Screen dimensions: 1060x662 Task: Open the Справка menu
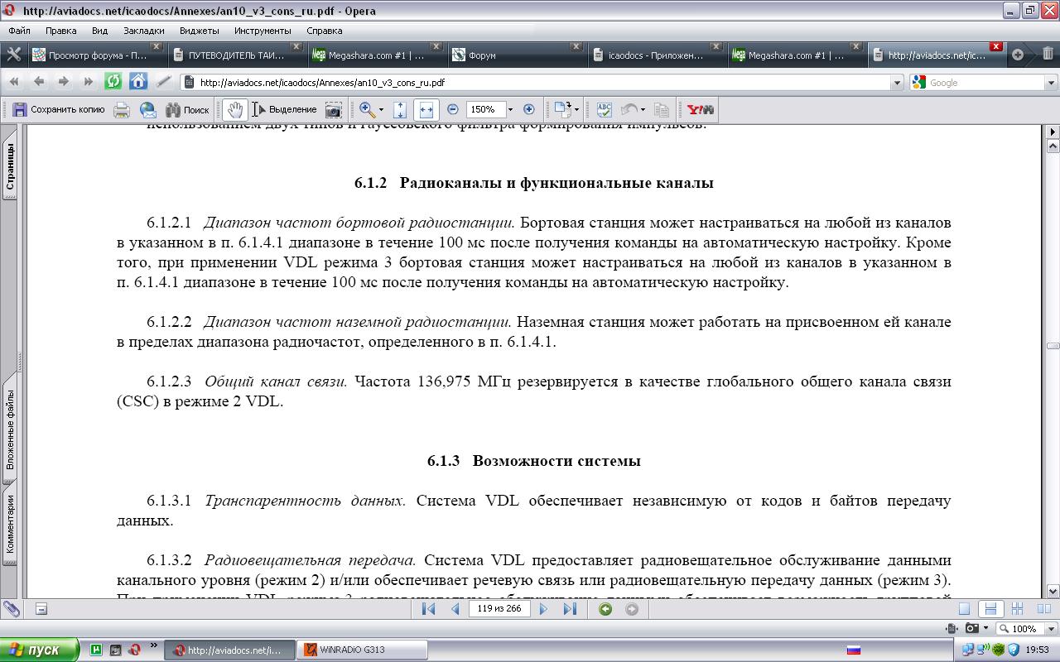coord(324,31)
